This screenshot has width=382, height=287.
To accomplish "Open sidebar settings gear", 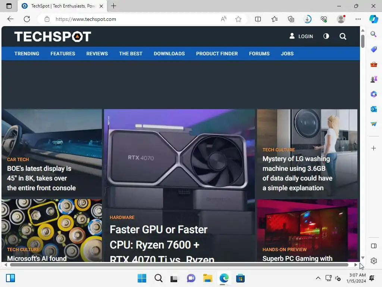I will (373, 261).
